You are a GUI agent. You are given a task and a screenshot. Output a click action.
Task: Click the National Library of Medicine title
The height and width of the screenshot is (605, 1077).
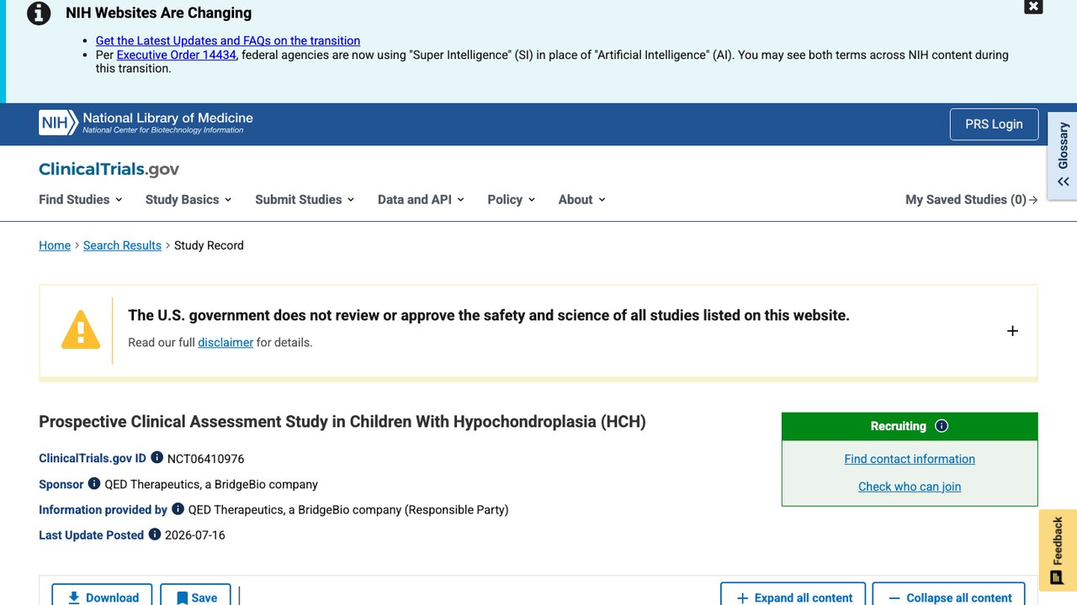click(x=167, y=118)
